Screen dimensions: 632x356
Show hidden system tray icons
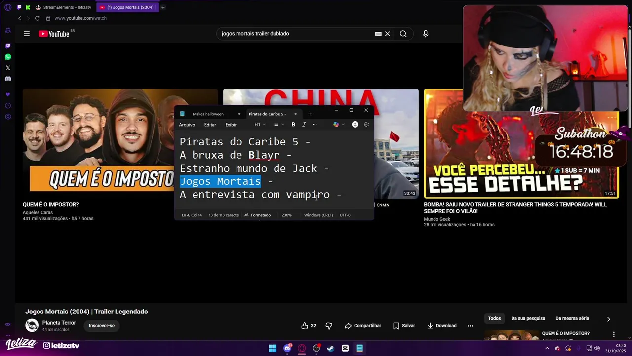pos(547,348)
